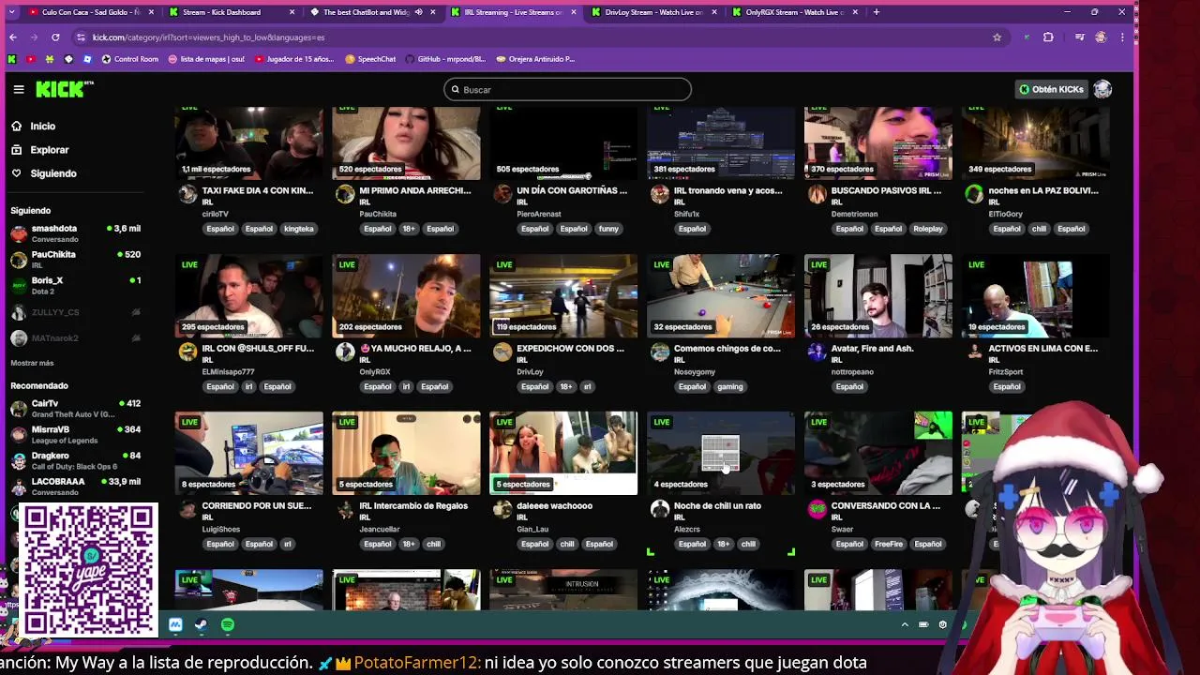
Task: Open a new browser tab
Action: 877,12
